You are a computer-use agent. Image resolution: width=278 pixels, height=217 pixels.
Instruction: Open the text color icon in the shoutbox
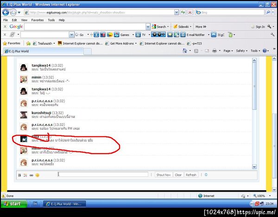[x=25, y=175]
